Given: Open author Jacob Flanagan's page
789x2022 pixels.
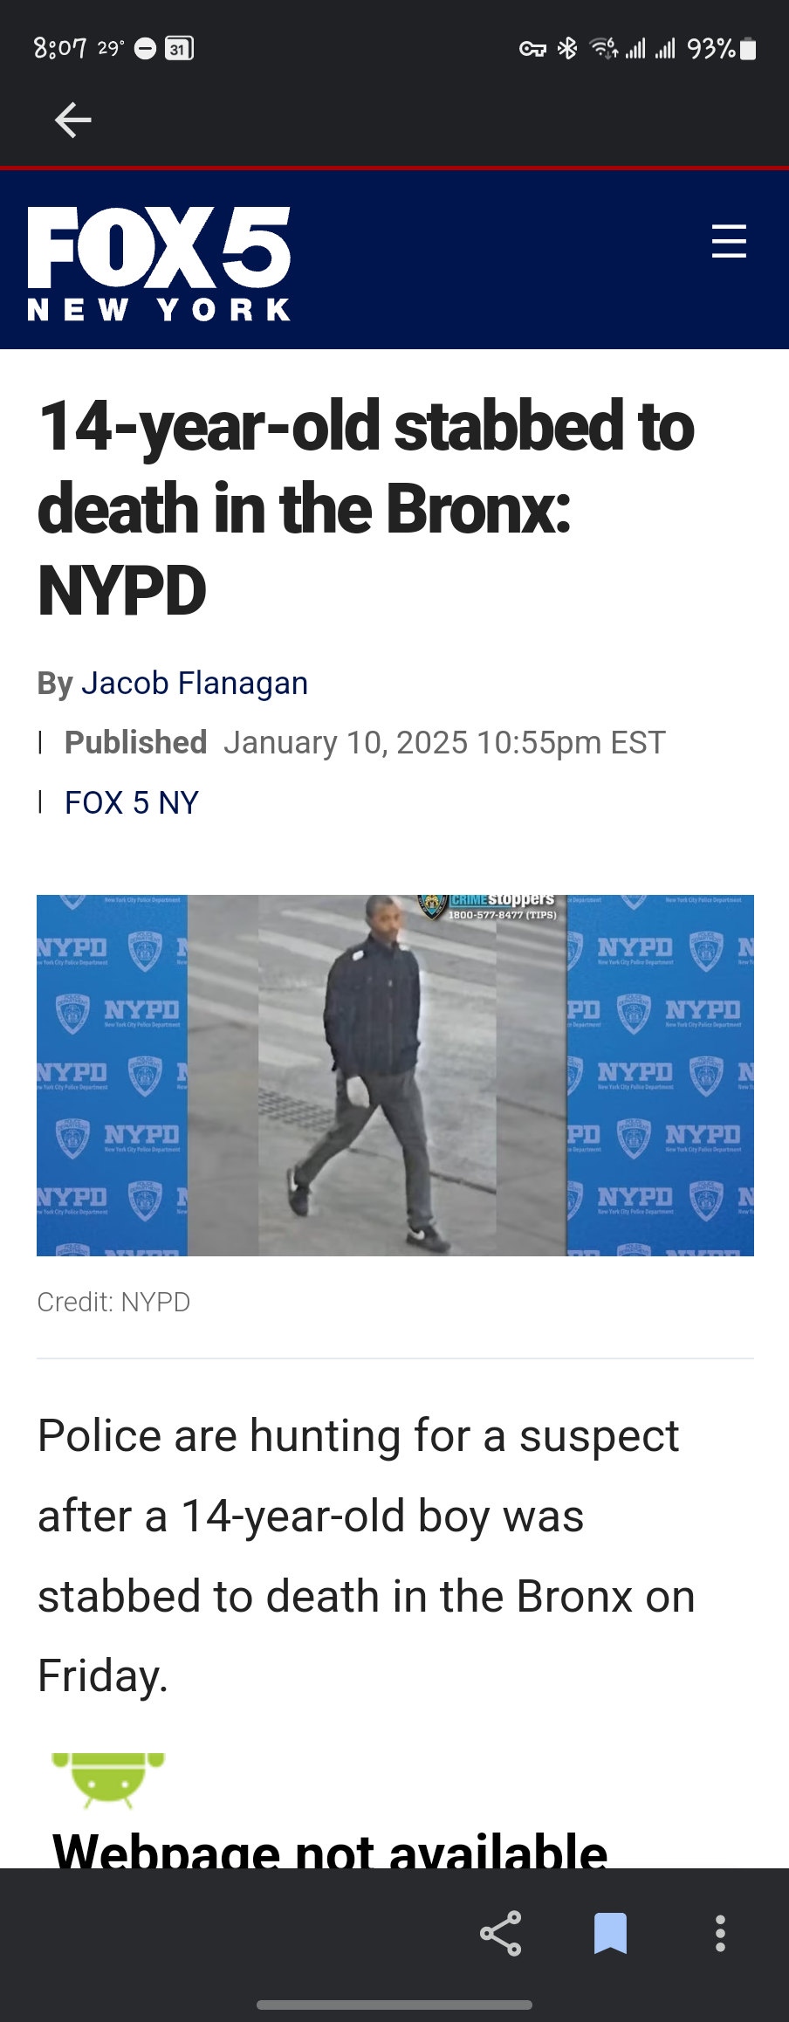Looking at the screenshot, I should pyautogui.click(x=195, y=683).
